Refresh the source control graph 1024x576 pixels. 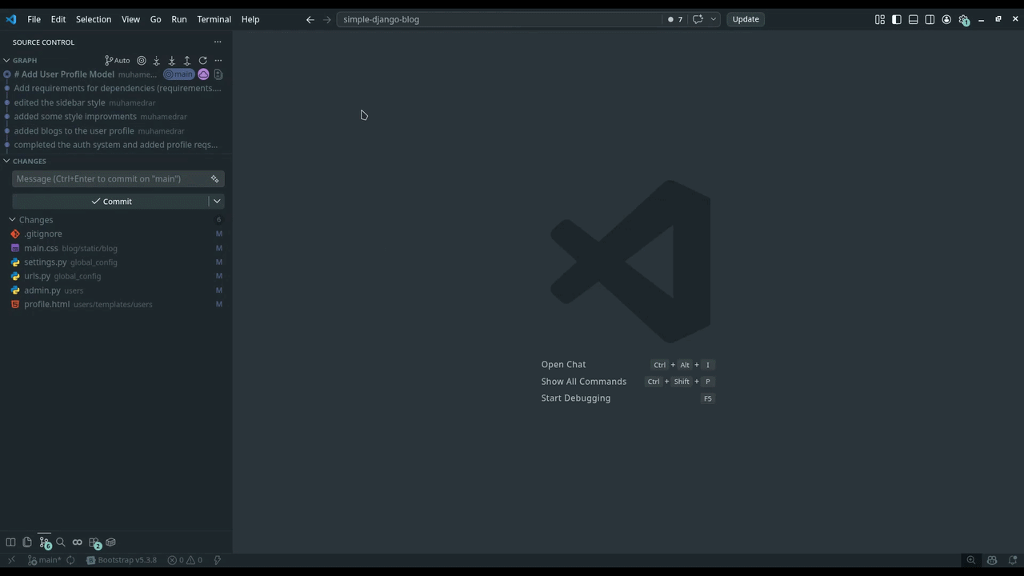pyautogui.click(x=202, y=60)
